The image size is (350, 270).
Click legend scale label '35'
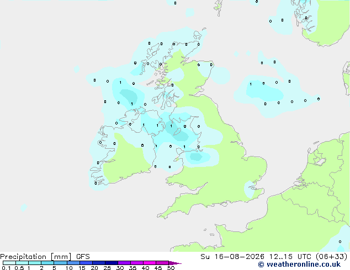pos(132,268)
